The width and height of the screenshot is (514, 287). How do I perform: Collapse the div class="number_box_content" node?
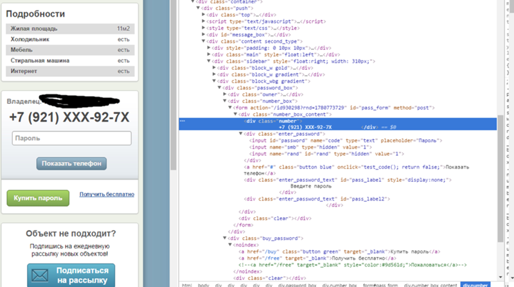pos(235,114)
